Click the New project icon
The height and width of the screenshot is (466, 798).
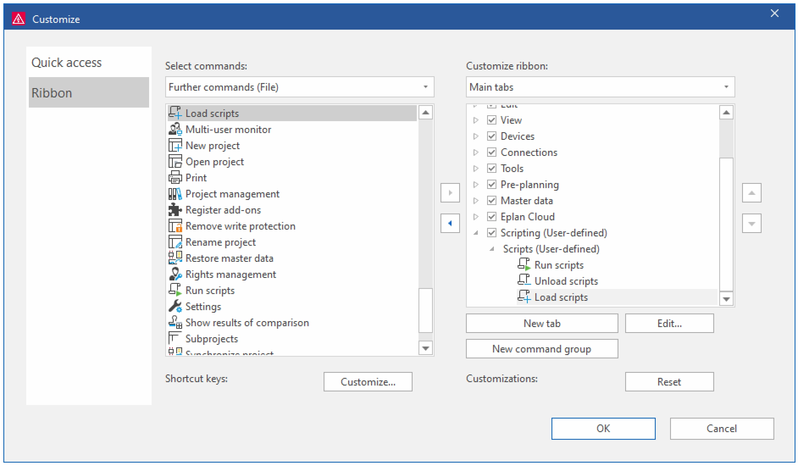point(175,145)
